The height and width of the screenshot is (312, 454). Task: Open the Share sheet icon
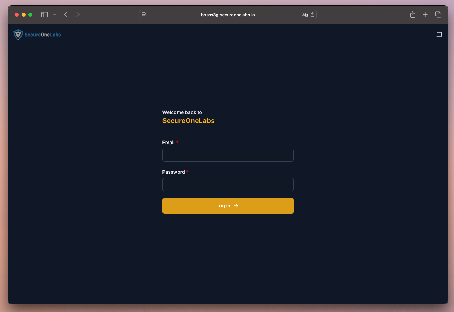[x=412, y=15]
